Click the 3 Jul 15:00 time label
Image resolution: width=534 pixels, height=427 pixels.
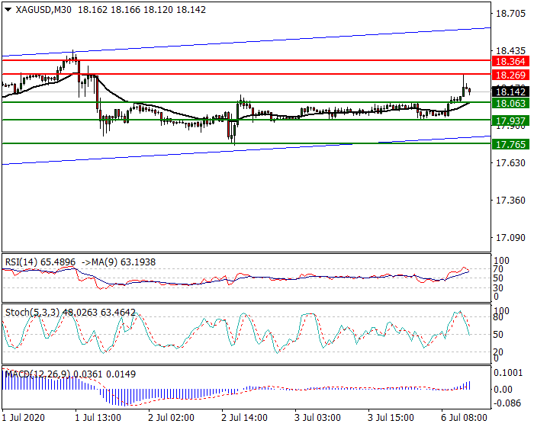pyautogui.click(x=391, y=418)
